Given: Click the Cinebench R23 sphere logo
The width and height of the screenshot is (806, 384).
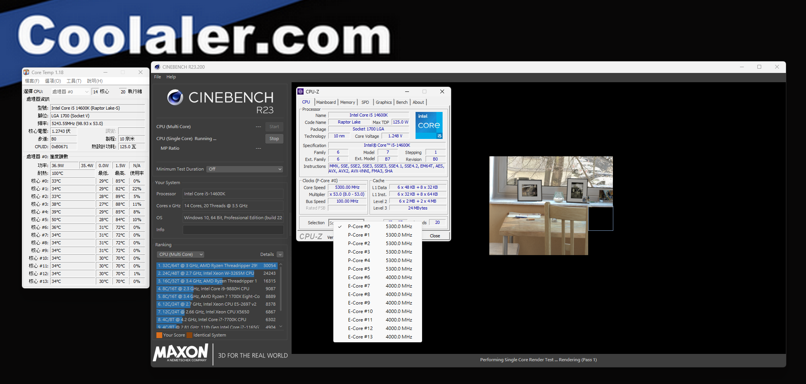Looking at the screenshot, I should coord(175,98).
